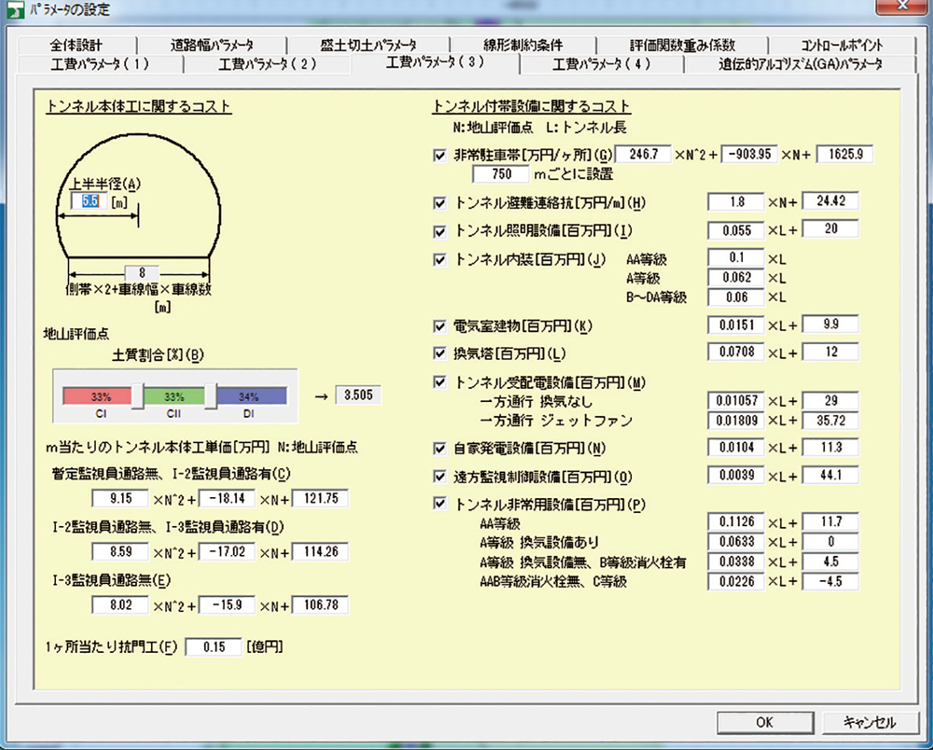Uncheck the 非常駐車帯 (G) checkbox
The height and width of the screenshot is (750, 933).
point(439,156)
